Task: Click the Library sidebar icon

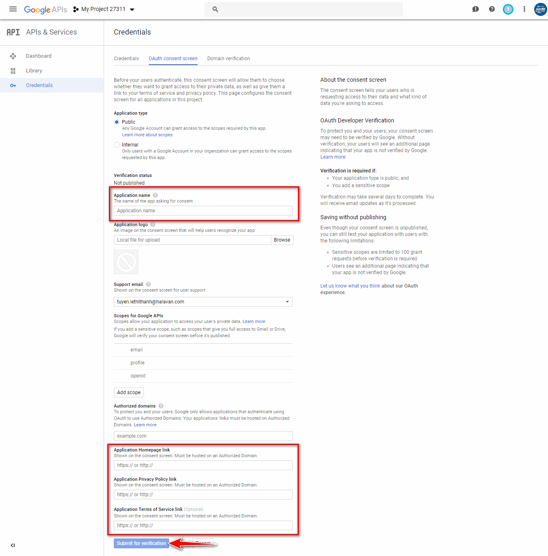Action: [13, 71]
